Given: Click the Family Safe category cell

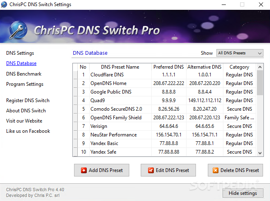Looking at the screenshot, I should click(239, 118).
